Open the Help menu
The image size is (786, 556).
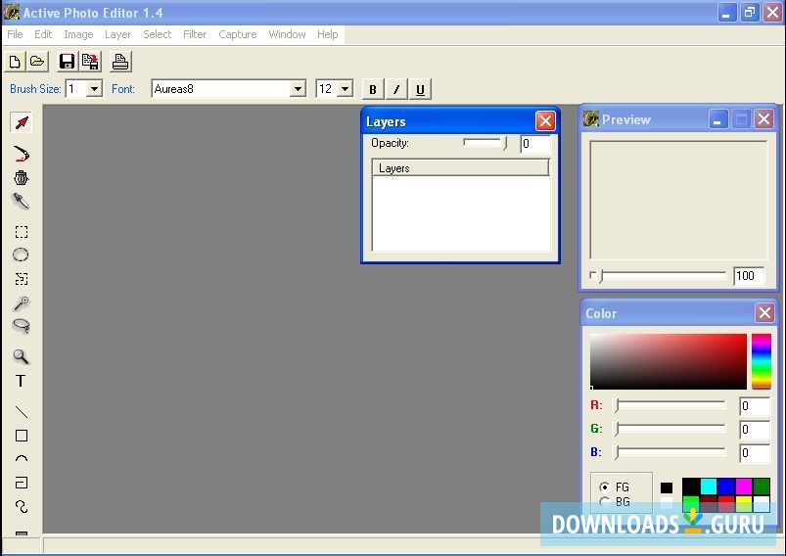327,34
